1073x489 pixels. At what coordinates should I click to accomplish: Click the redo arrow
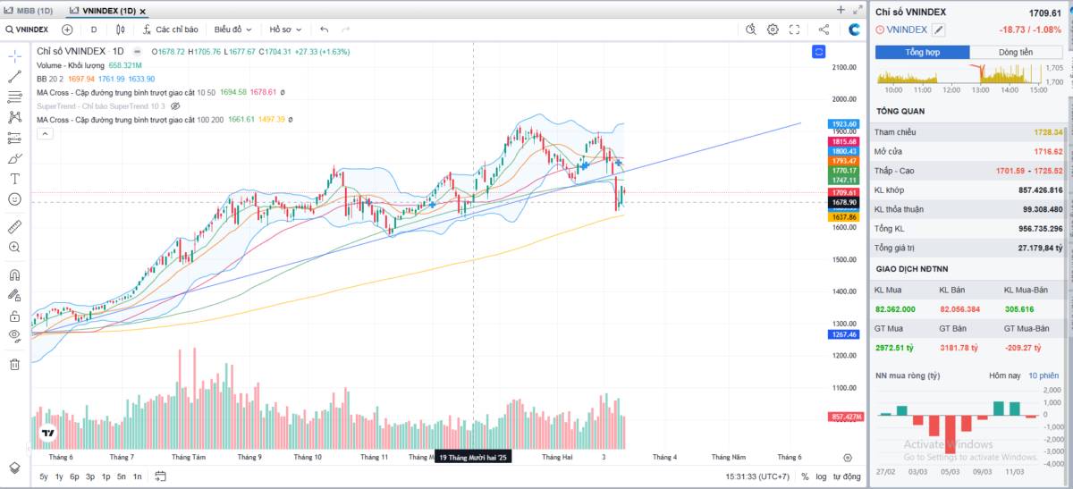click(346, 30)
